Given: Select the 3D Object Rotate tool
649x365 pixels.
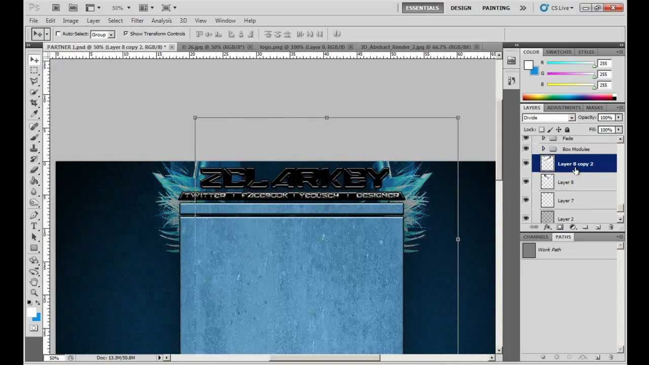Looking at the screenshot, I should coord(34,261).
